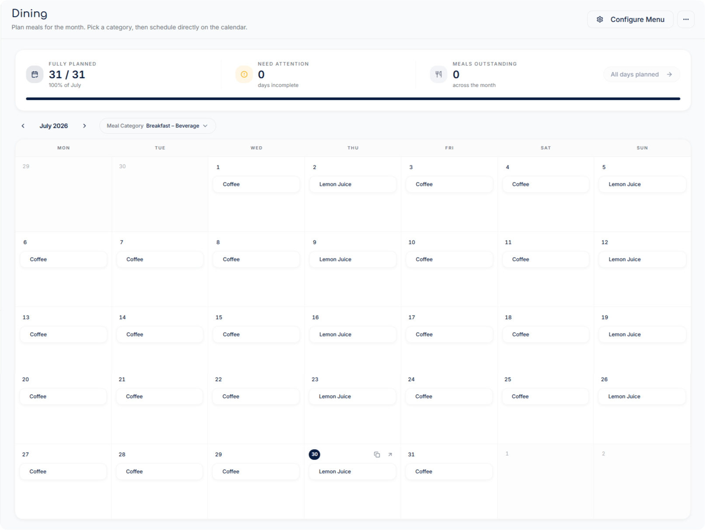The width and height of the screenshot is (705, 530).
Task: Open Coffee entry on July 3
Action: [449, 184]
